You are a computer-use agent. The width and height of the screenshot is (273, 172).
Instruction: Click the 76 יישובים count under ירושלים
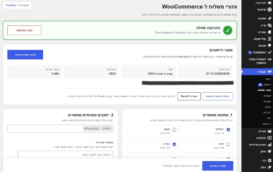point(219,133)
